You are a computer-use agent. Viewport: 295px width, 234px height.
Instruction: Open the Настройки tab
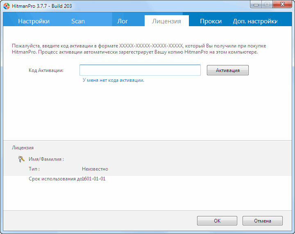click(34, 21)
